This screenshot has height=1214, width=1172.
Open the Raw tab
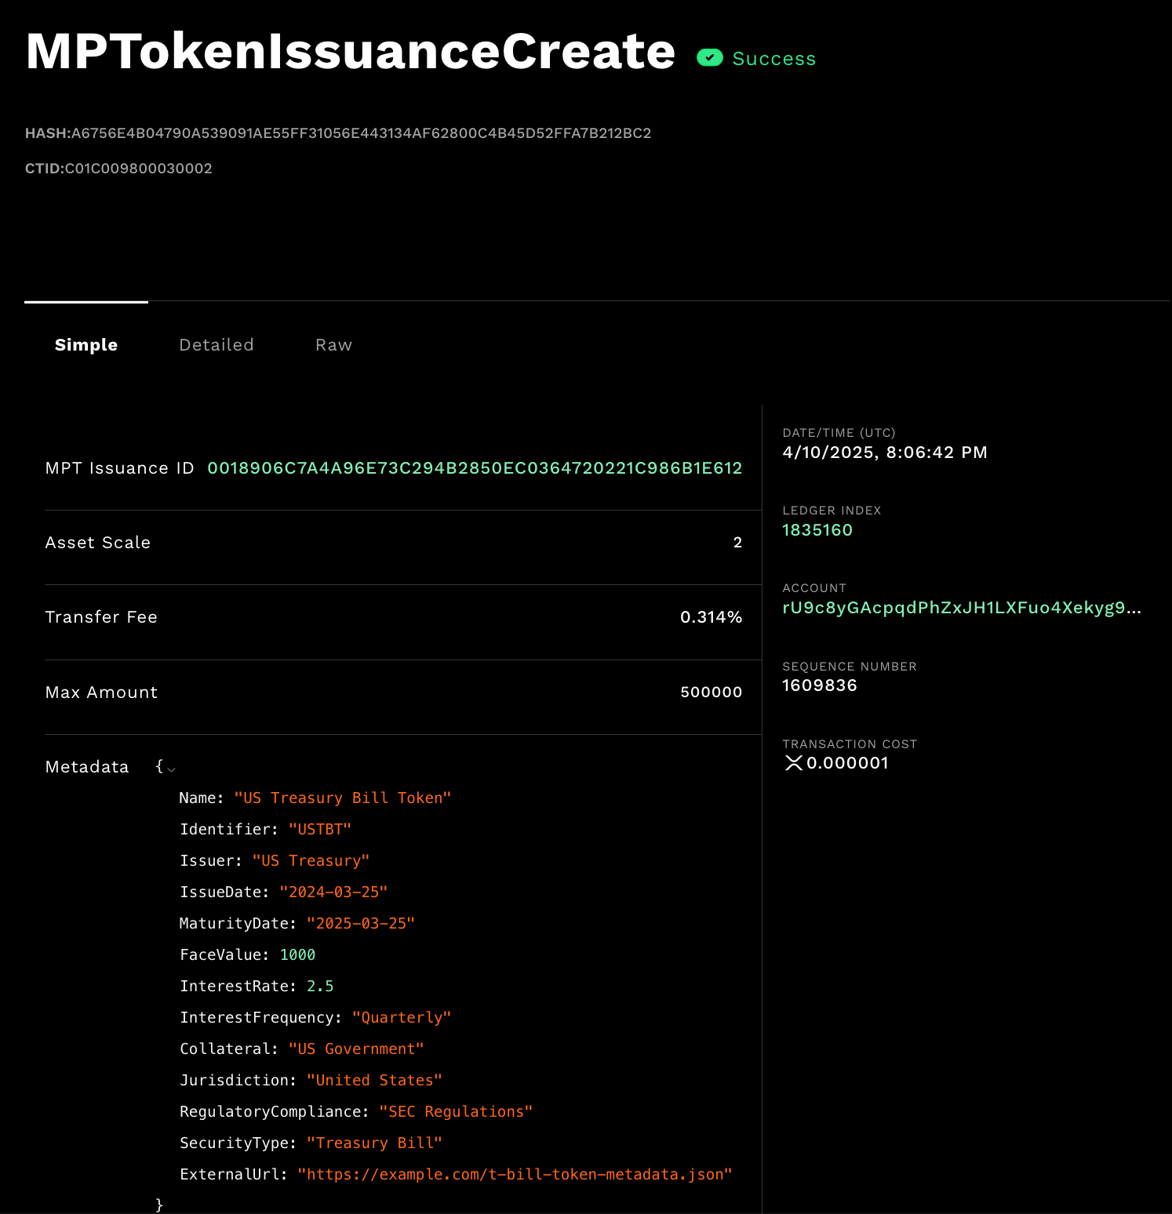tap(333, 345)
